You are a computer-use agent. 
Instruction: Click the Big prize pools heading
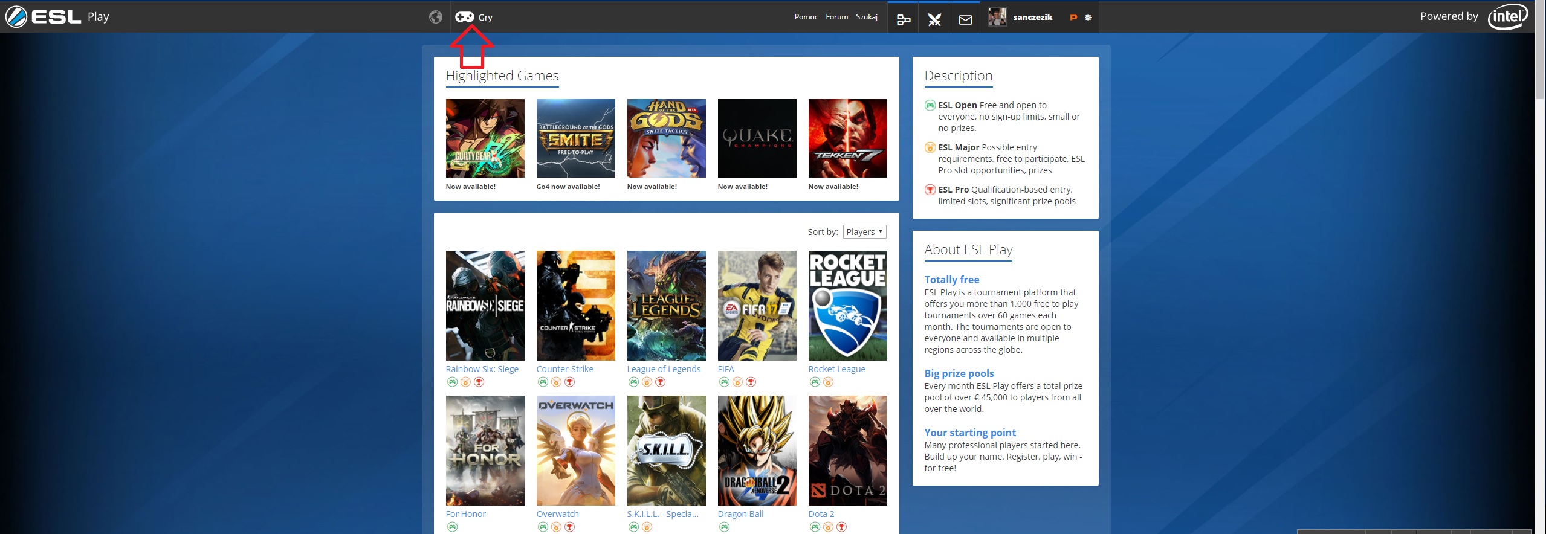[x=959, y=373]
